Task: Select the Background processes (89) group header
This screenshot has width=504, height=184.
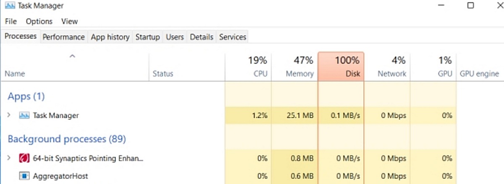Action: [x=67, y=138]
